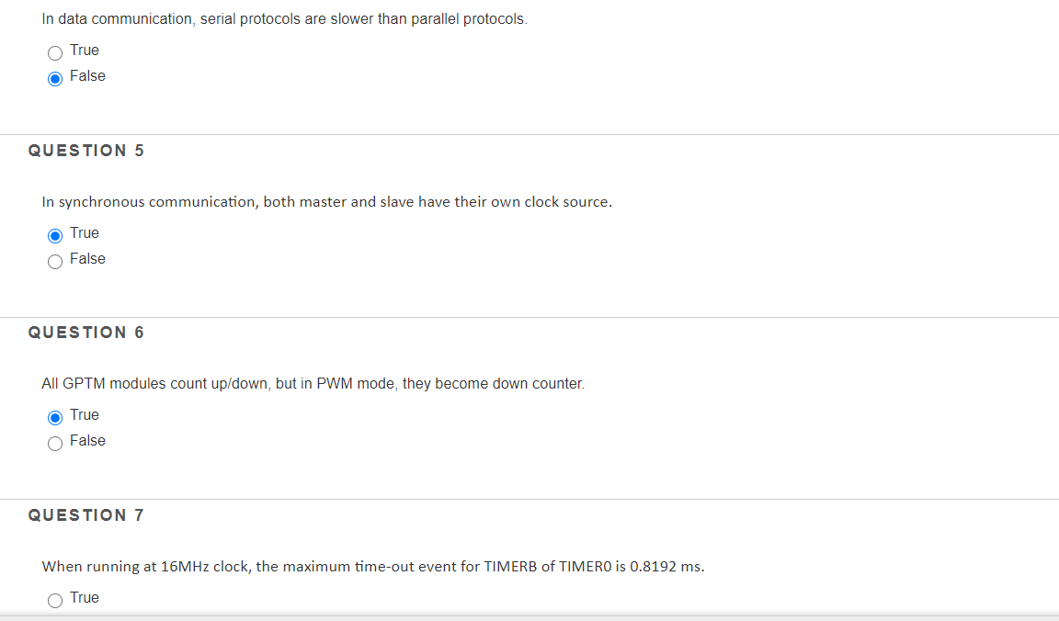Click the synchronous communication statement text
The image size is (1059, 621).
(x=325, y=201)
